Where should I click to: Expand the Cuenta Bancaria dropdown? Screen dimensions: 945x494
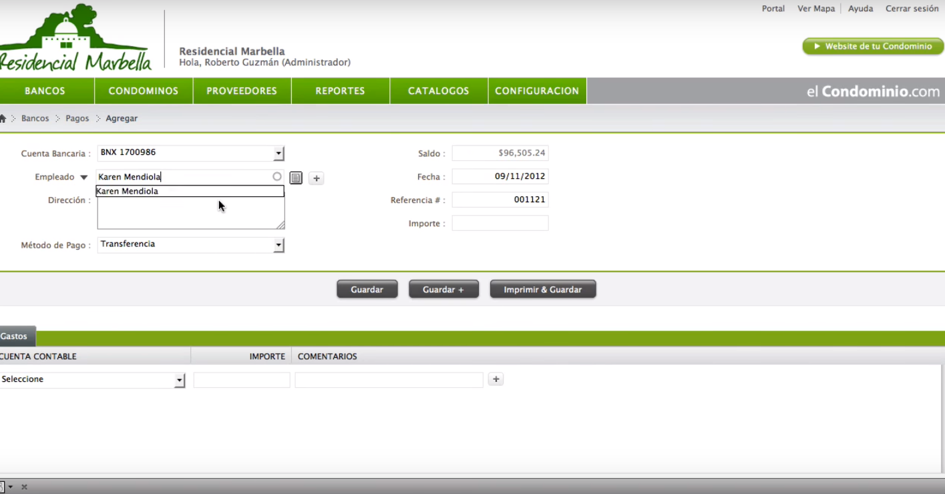278,154
